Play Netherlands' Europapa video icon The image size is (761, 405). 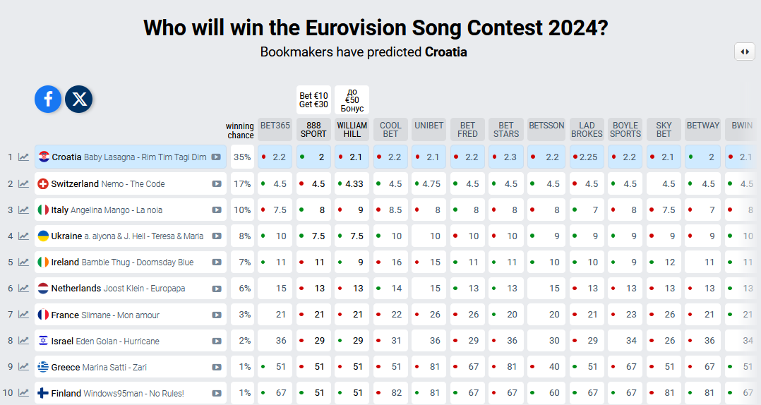[x=217, y=289]
